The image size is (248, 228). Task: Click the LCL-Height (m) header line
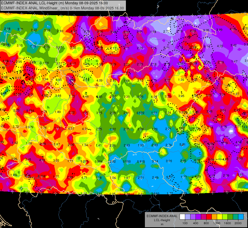point(54,3)
